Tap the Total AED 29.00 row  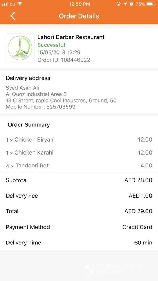pos(79,211)
